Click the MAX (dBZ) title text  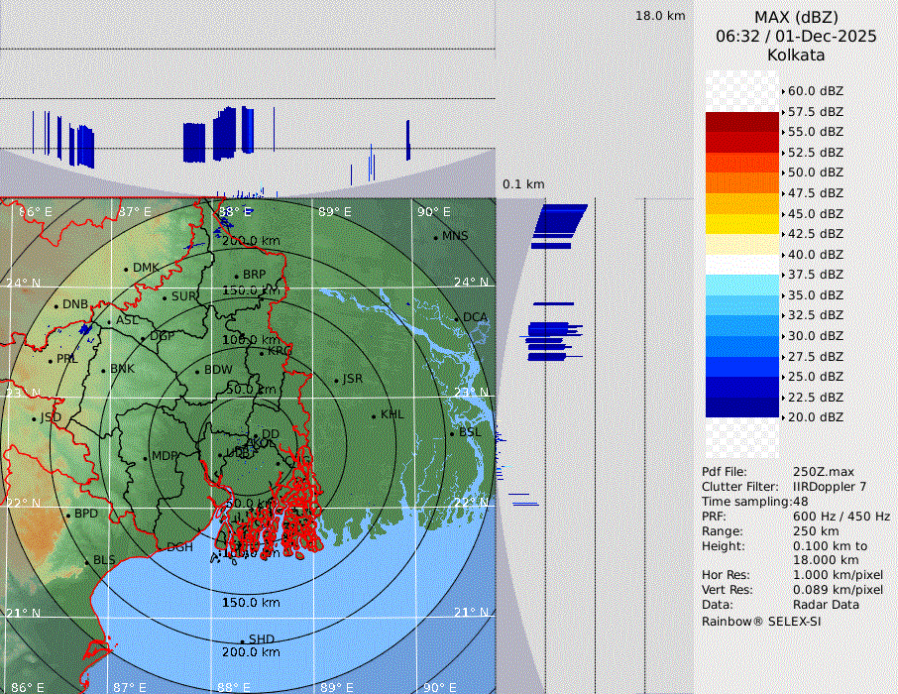(796, 17)
